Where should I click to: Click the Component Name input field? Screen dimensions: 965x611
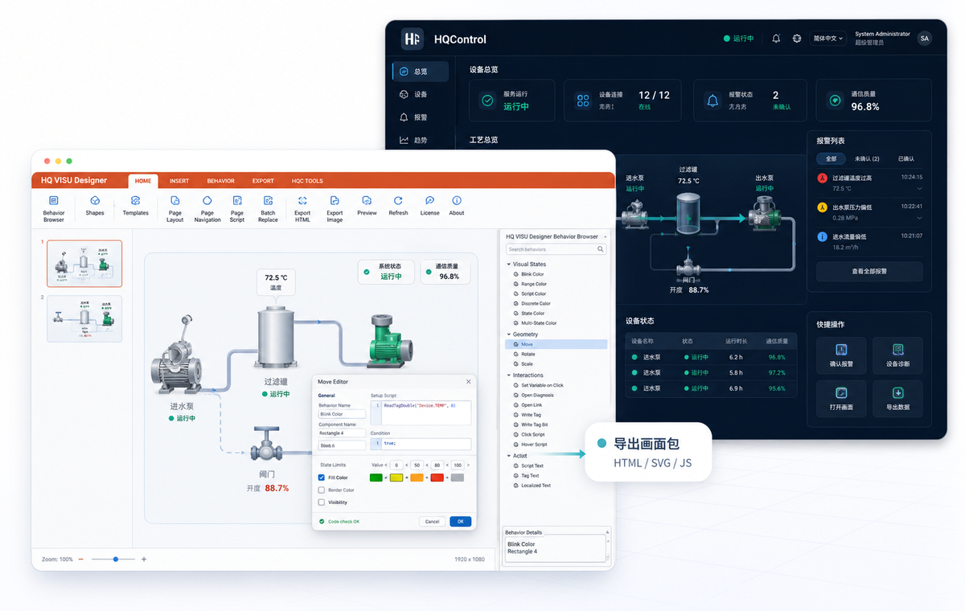(x=342, y=433)
